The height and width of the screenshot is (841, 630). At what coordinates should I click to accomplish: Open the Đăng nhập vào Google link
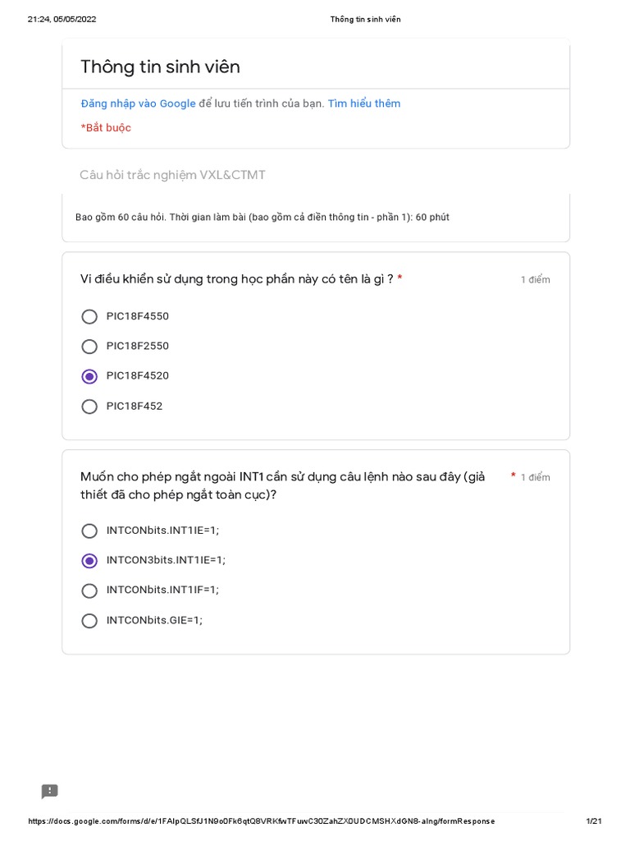click(138, 103)
